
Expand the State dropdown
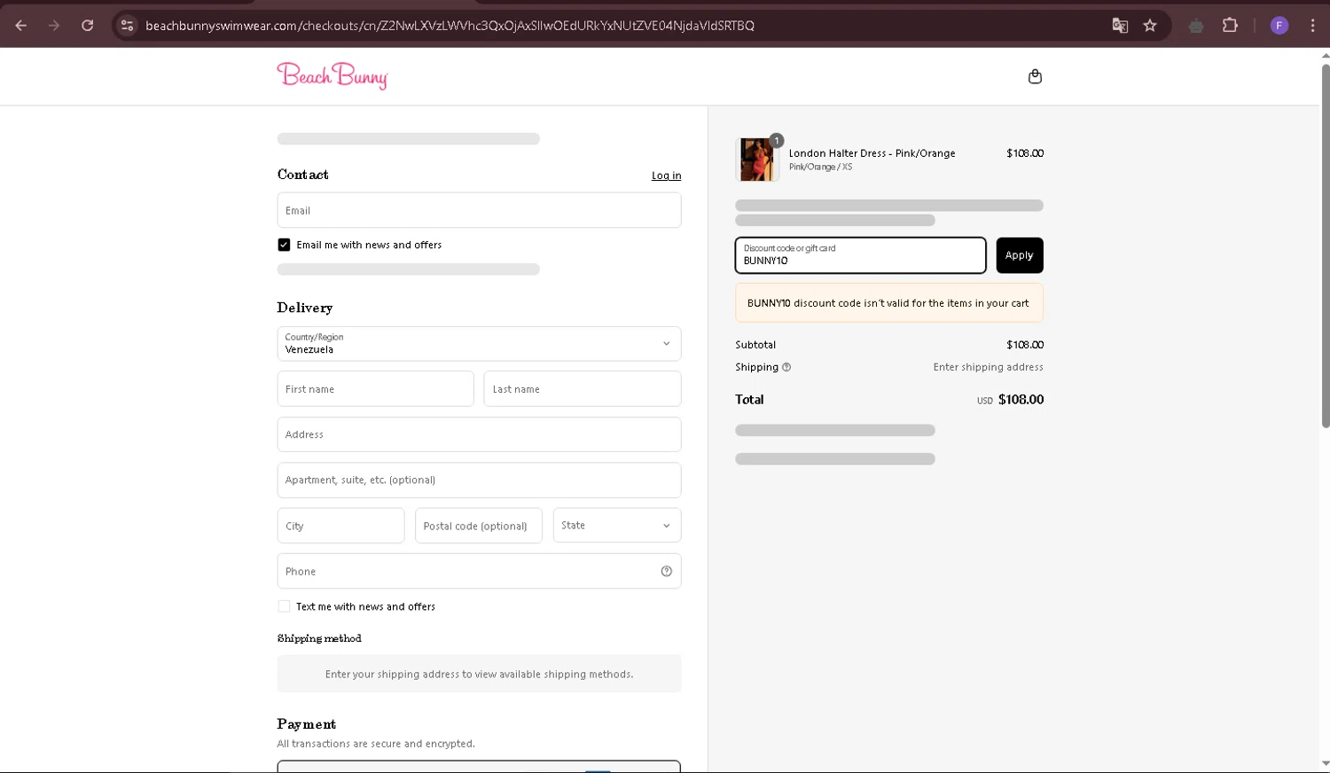616,526
